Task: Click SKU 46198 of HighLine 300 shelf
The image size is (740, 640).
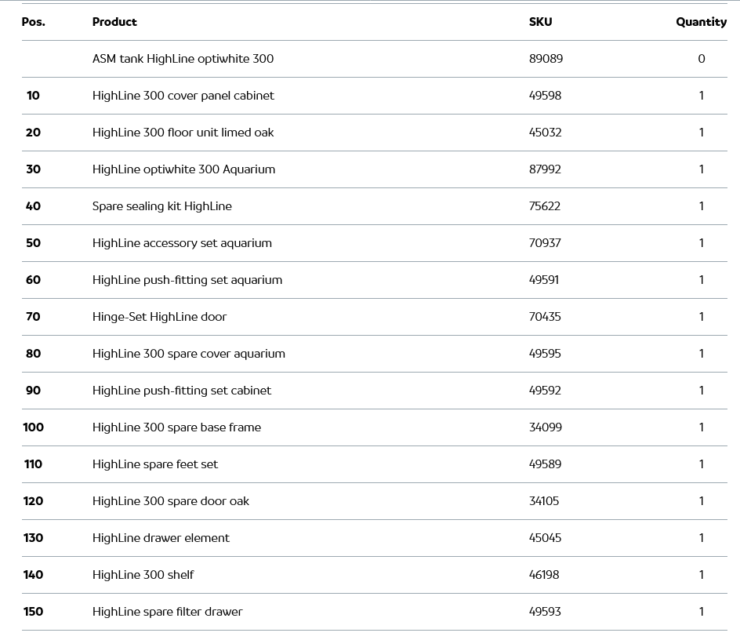Action: pyautogui.click(x=544, y=575)
